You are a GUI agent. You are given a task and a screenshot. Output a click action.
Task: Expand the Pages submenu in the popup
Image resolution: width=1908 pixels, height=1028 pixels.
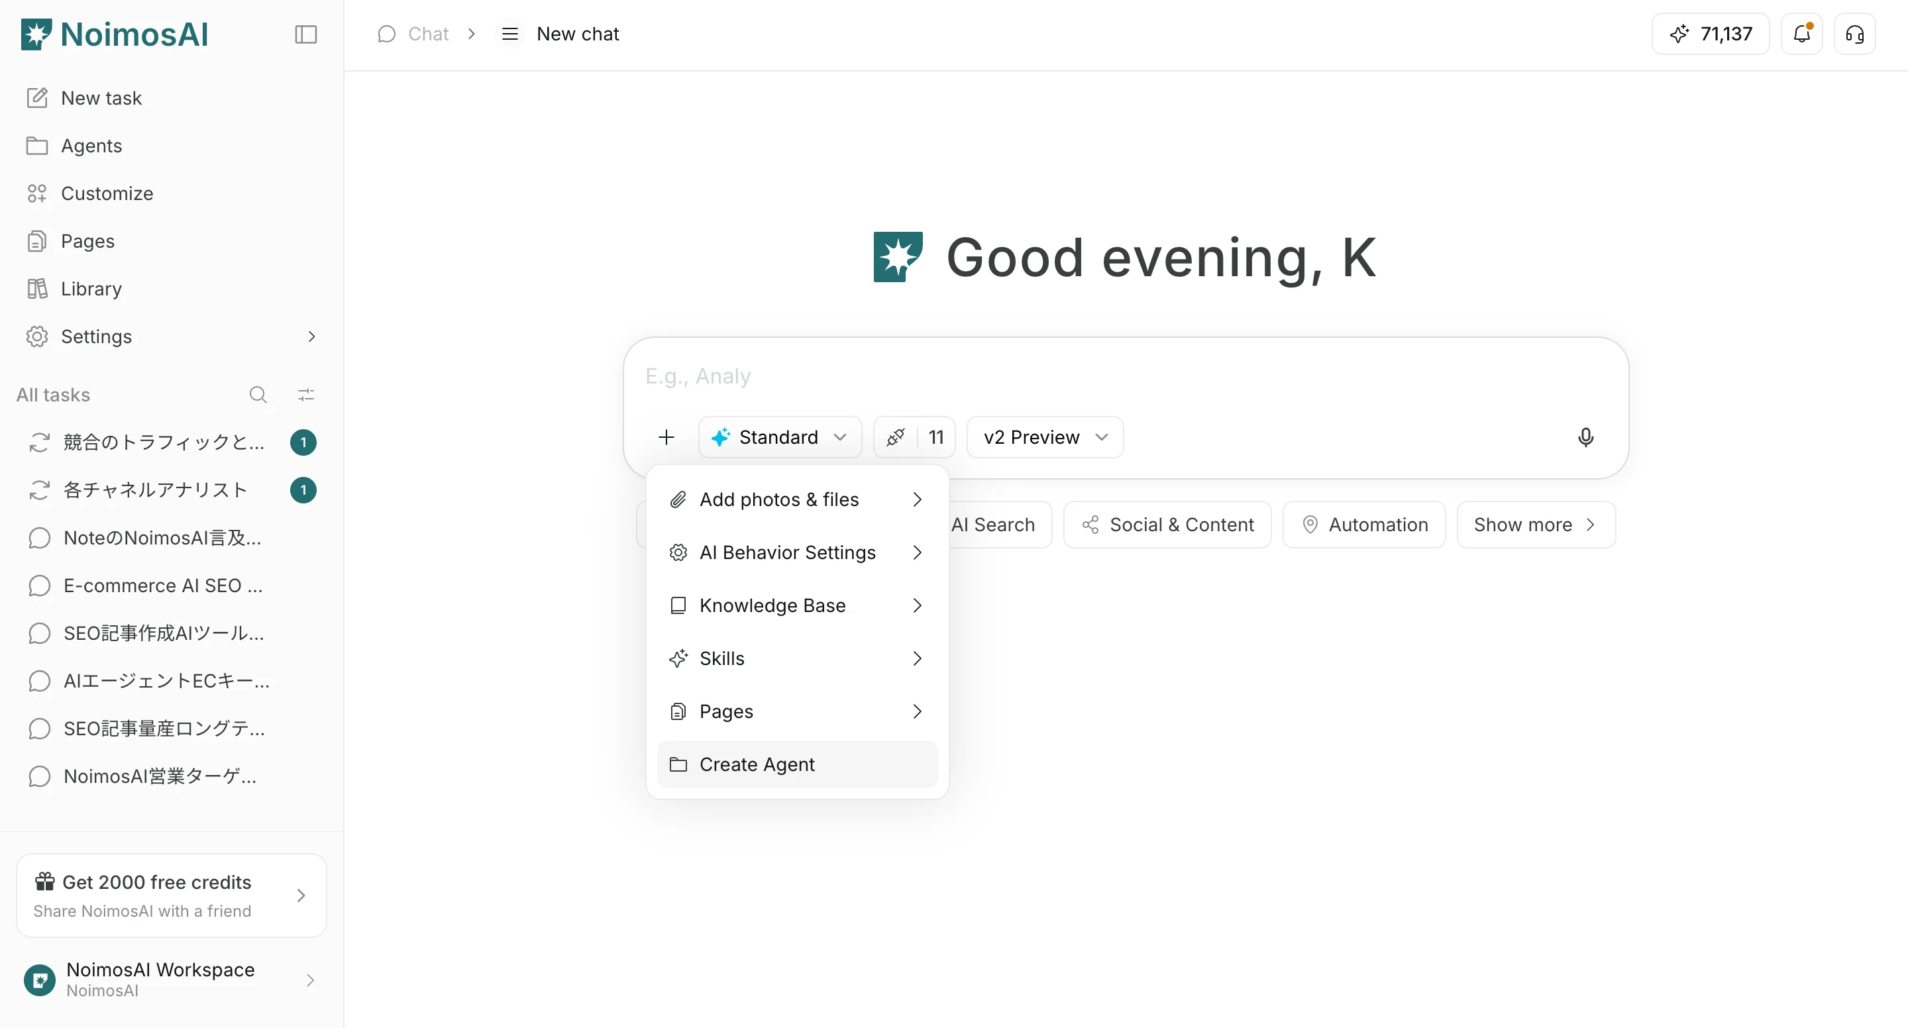coord(797,712)
